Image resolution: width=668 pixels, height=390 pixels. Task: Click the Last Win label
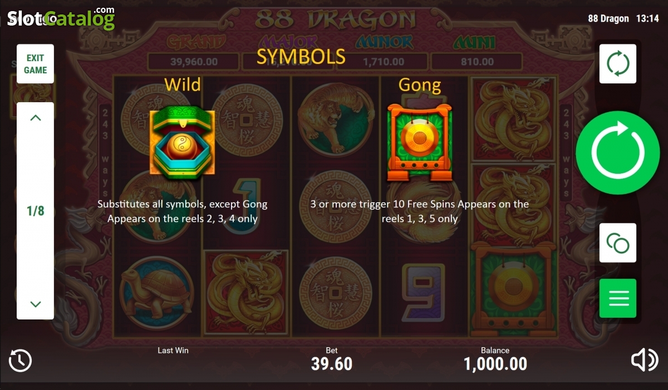(173, 350)
